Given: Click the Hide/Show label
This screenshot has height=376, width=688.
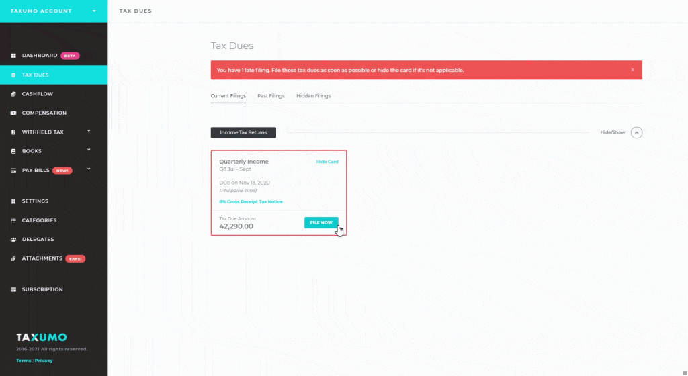Looking at the screenshot, I should click(x=613, y=132).
